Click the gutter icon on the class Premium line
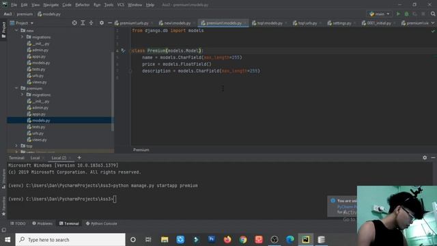The height and width of the screenshot is (246, 437). pyautogui.click(x=123, y=51)
